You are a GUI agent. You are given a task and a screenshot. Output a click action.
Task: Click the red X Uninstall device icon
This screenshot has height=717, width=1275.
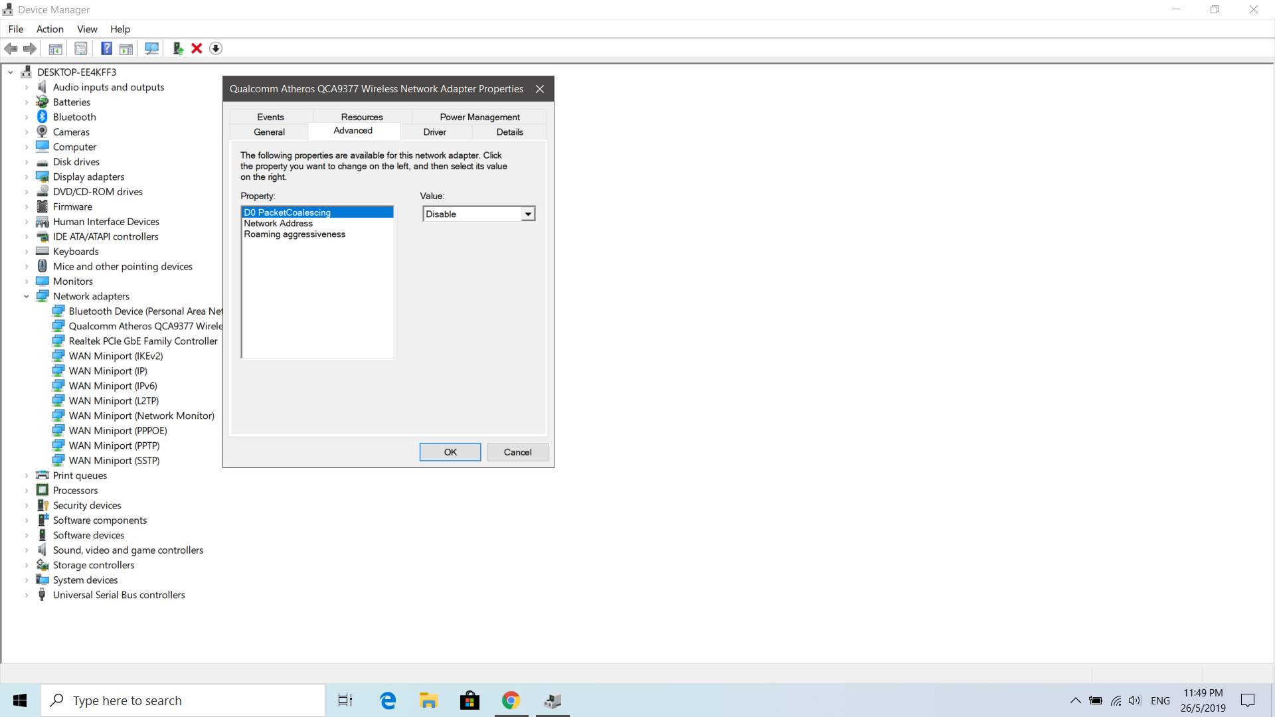pos(197,48)
